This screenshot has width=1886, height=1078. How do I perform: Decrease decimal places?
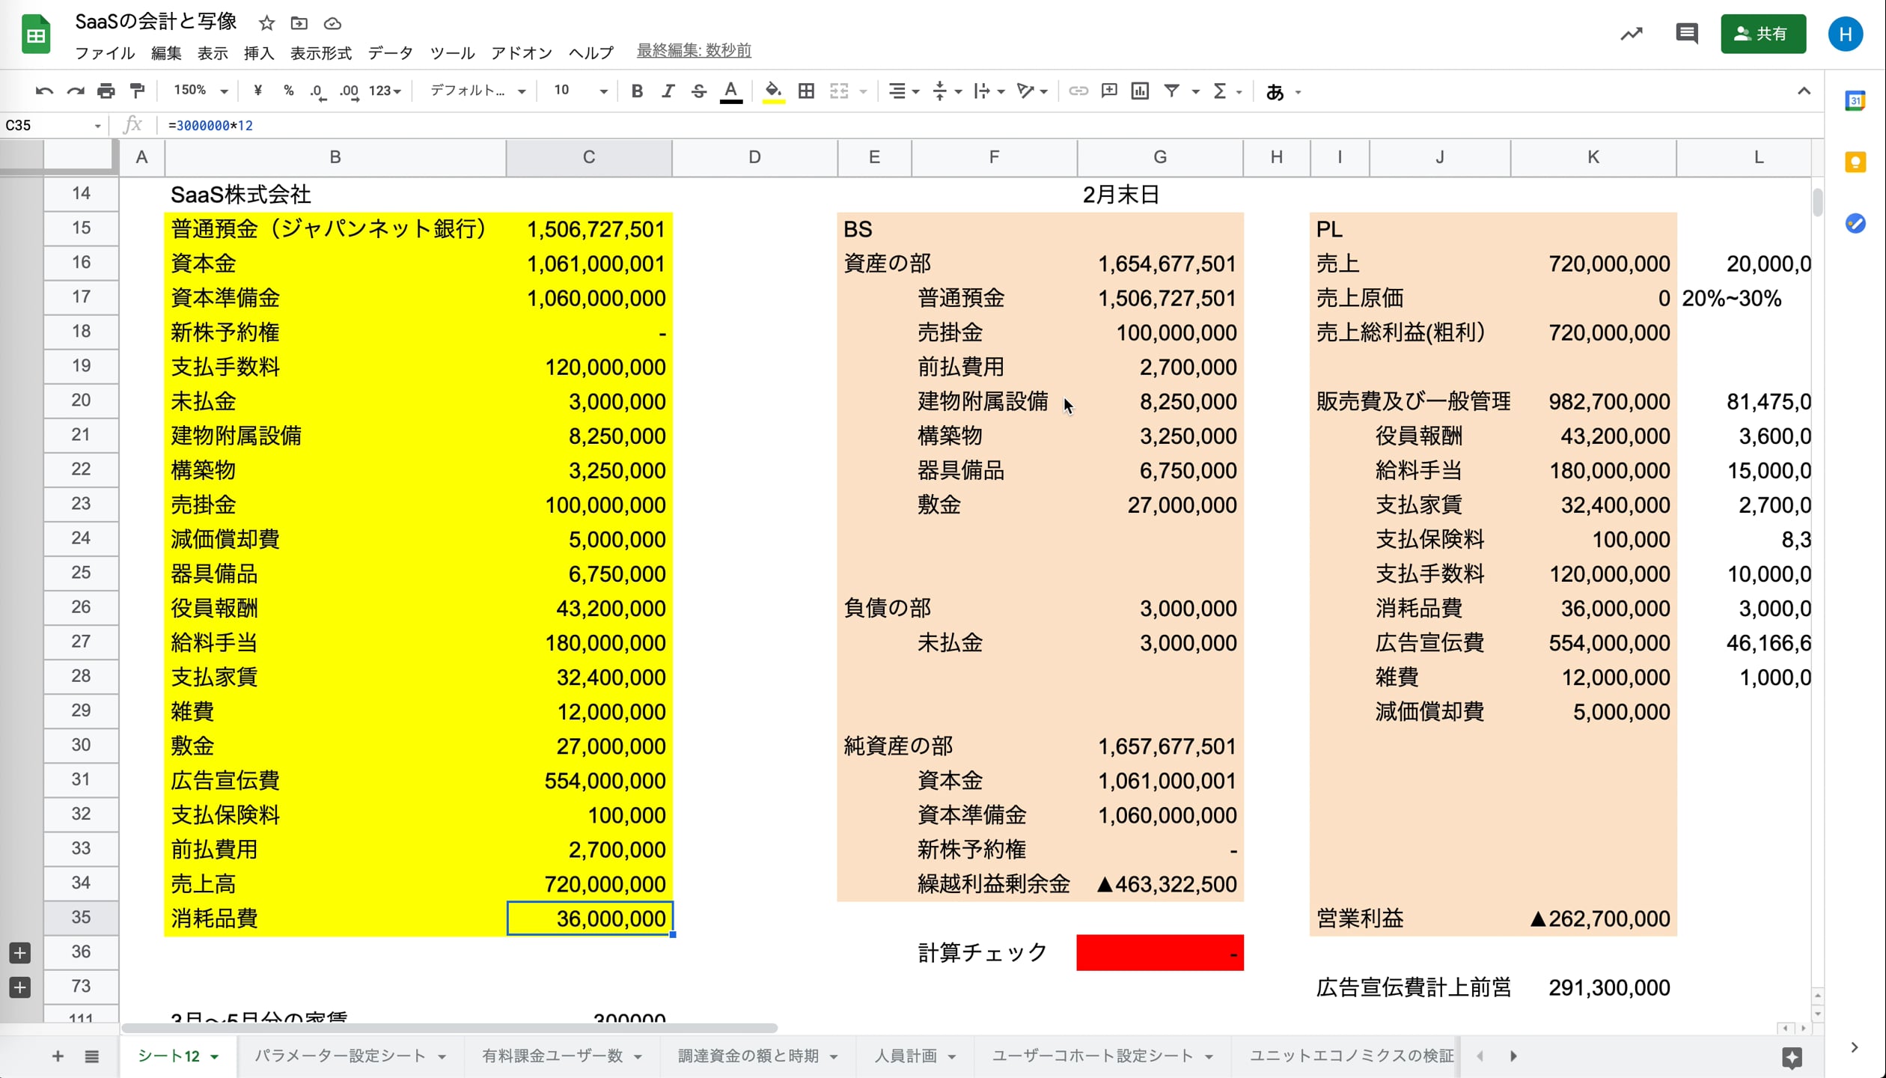pyautogui.click(x=317, y=91)
